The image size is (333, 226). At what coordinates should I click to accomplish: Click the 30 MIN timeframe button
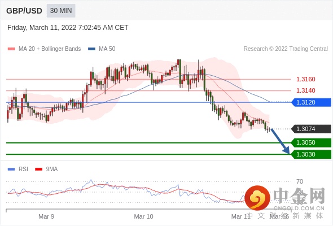click(x=61, y=11)
